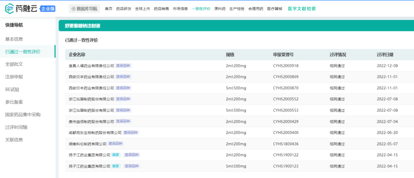Show the 过评时间轴 section
Viewport: 414px width, 178px height.
coord(16,127)
